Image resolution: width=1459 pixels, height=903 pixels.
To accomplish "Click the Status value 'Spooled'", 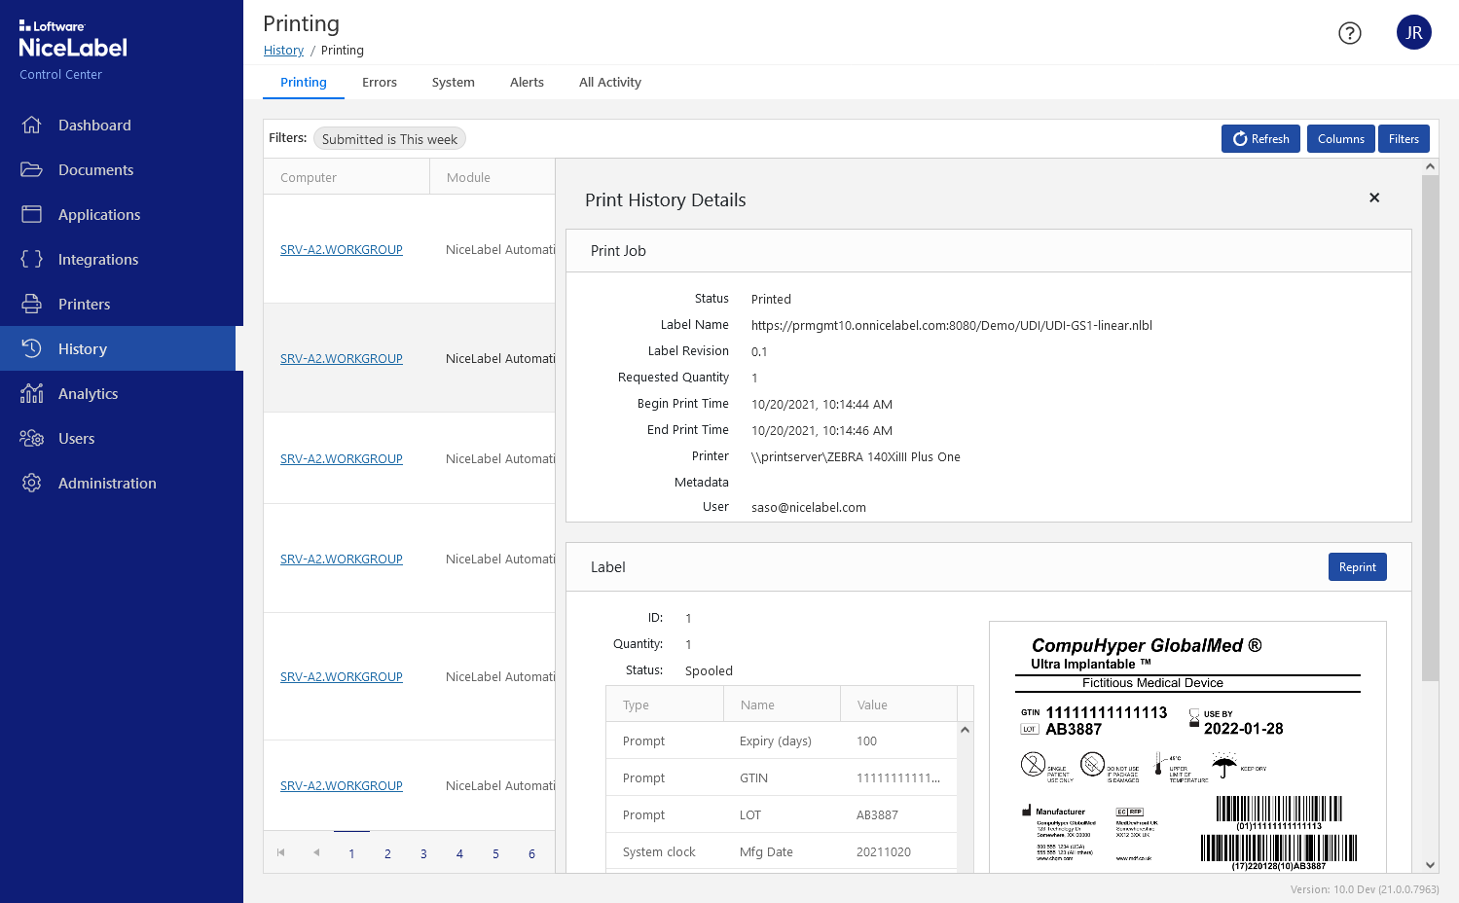I will (709, 671).
